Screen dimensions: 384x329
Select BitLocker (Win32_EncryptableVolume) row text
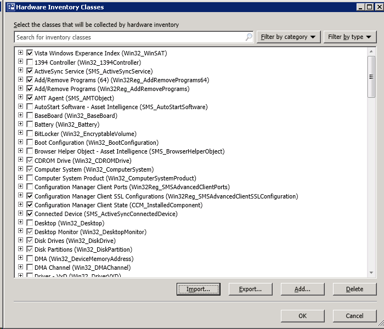pos(86,134)
